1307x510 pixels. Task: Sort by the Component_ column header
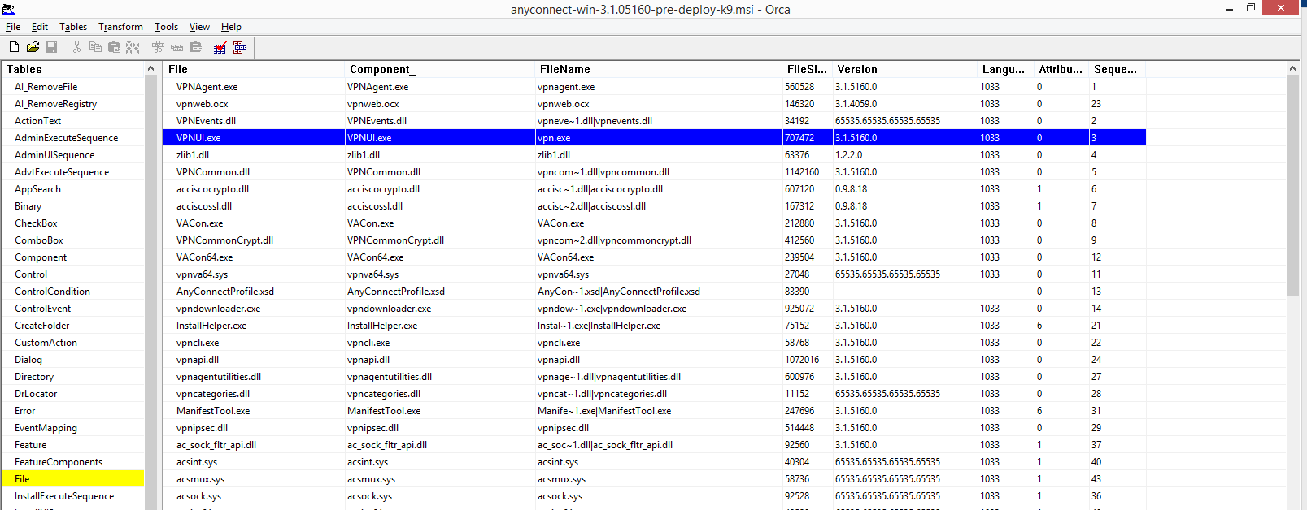pyautogui.click(x=440, y=69)
